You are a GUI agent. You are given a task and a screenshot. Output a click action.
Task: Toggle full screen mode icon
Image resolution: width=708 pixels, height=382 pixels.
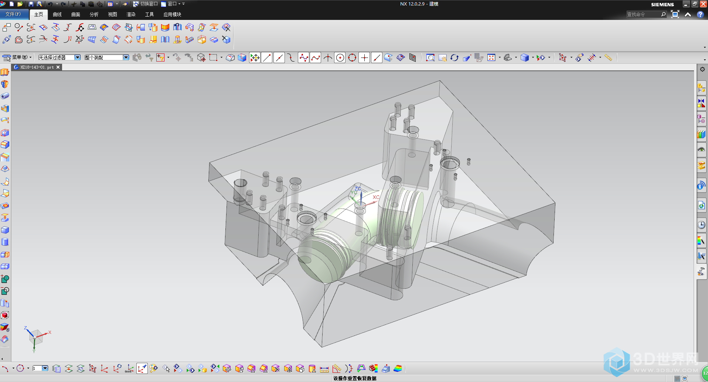(x=675, y=14)
